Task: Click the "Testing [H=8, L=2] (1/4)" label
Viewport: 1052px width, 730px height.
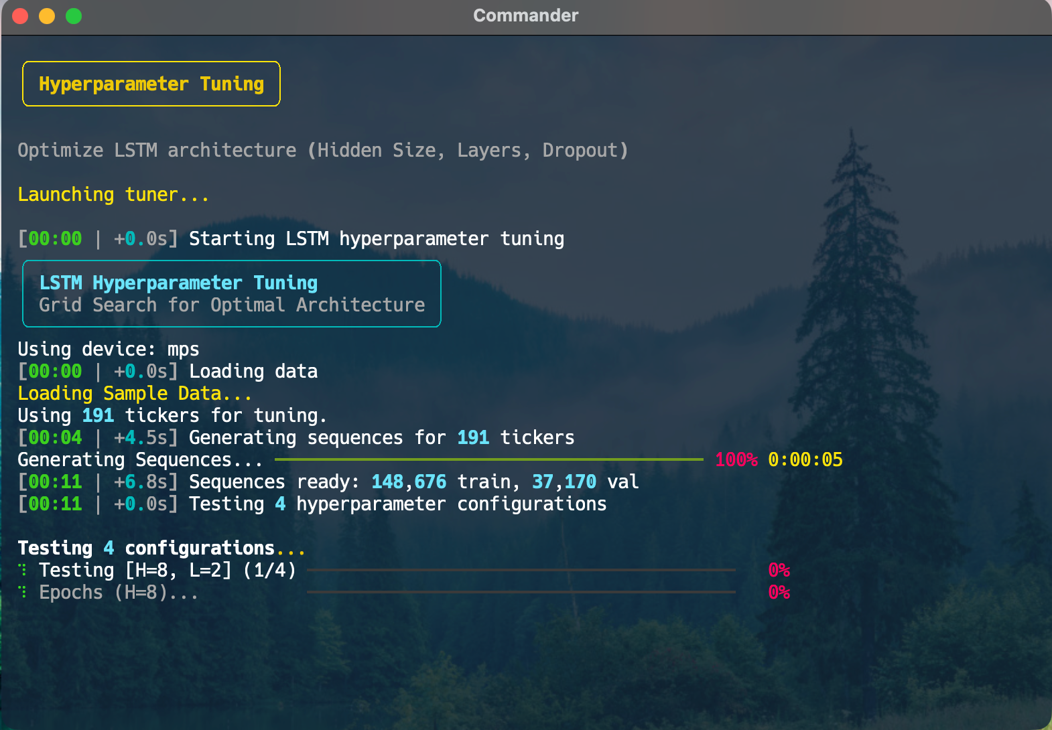Action: click(x=168, y=570)
